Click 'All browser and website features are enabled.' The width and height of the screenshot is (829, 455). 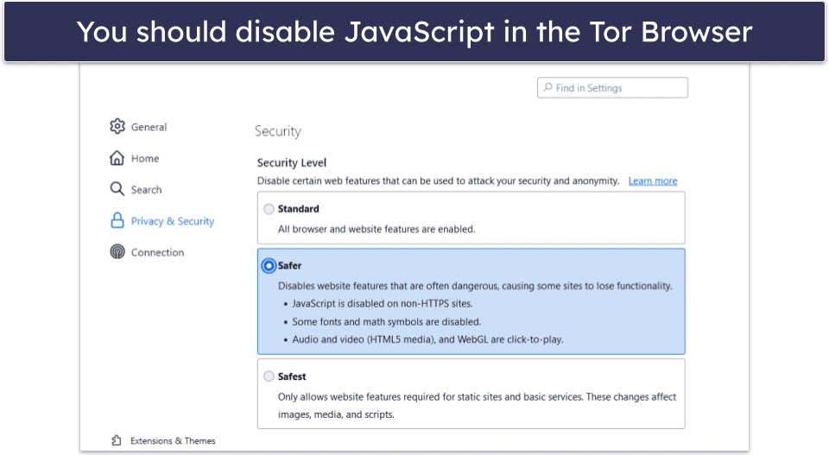pyautogui.click(x=377, y=229)
